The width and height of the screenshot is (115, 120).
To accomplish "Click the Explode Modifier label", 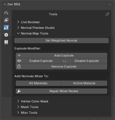I will [x=27, y=48].
